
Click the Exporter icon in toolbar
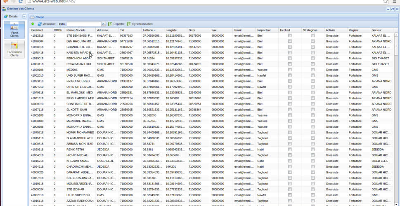click(x=110, y=24)
